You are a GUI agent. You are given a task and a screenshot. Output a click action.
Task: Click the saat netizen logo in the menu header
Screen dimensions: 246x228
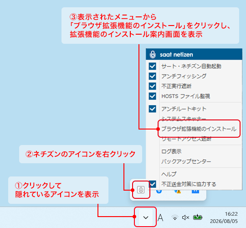point(153,54)
